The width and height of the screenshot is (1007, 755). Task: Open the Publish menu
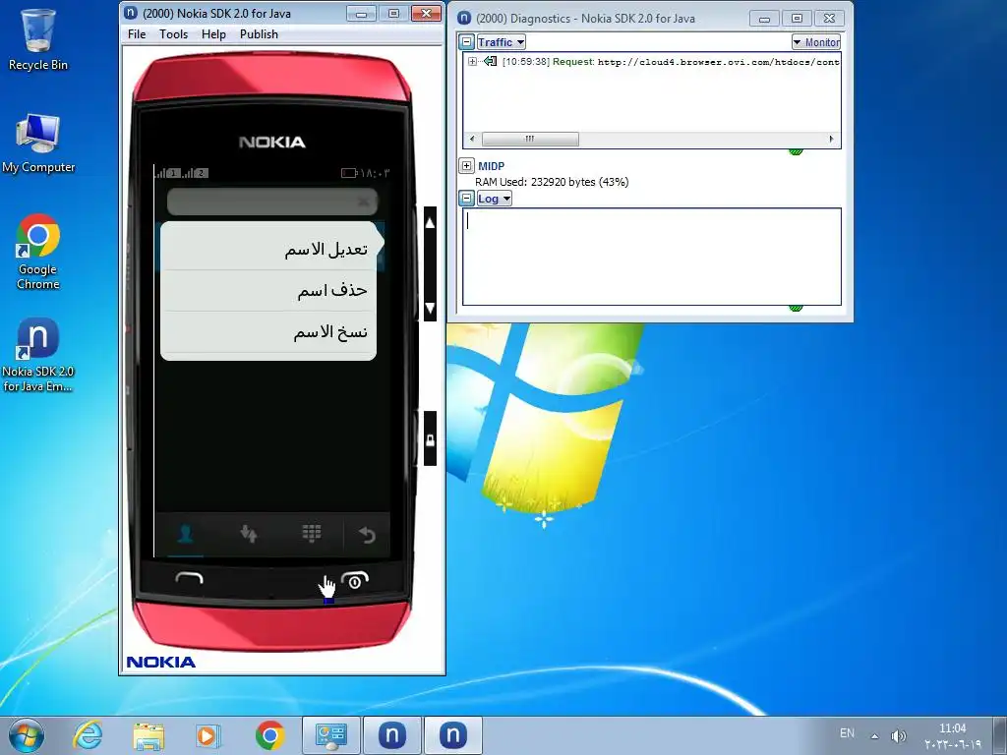coord(259,34)
